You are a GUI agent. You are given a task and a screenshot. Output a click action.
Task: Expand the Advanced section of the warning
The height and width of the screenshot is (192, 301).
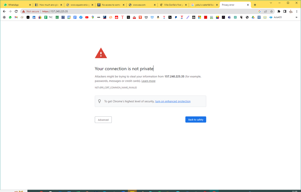tap(103, 120)
